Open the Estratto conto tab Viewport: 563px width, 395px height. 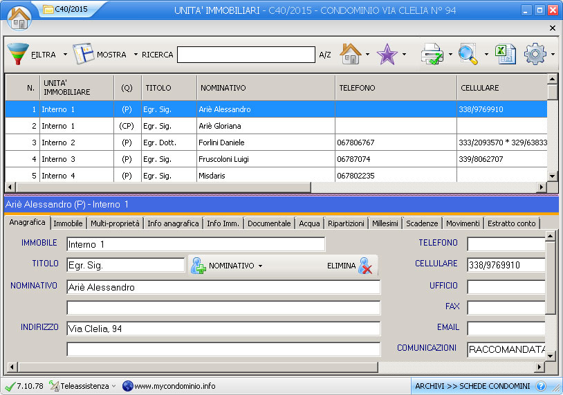[511, 223]
